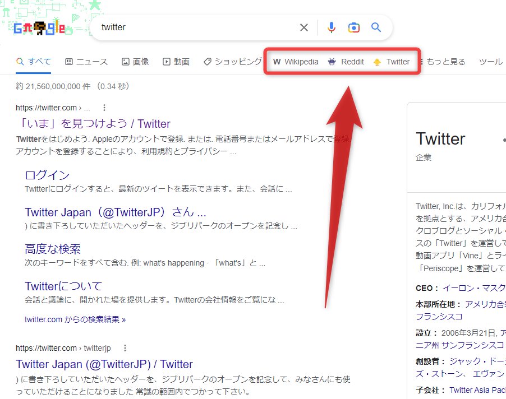Start voice search with microphone icon
Image resolution: width=506 pixels, height=399 pixels.
pyautogui.click(x=331, y=27)
